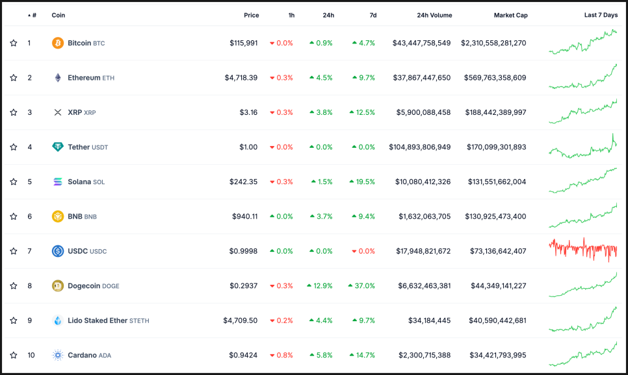The height and width of the screenshot is (375, 628).
Task: Open XRP's 7-day sparkline chart
Action: point(582,111)
